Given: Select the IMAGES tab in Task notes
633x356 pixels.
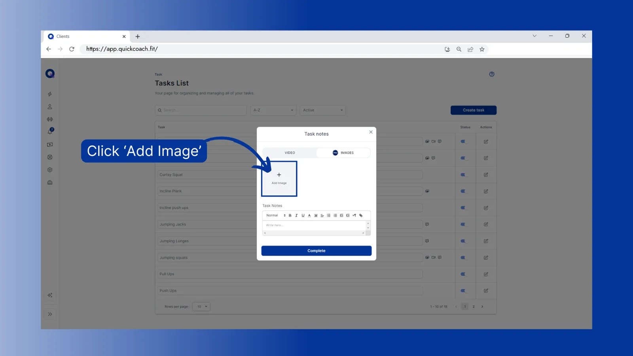Looking at the screenshot, I should coord(343,153).
